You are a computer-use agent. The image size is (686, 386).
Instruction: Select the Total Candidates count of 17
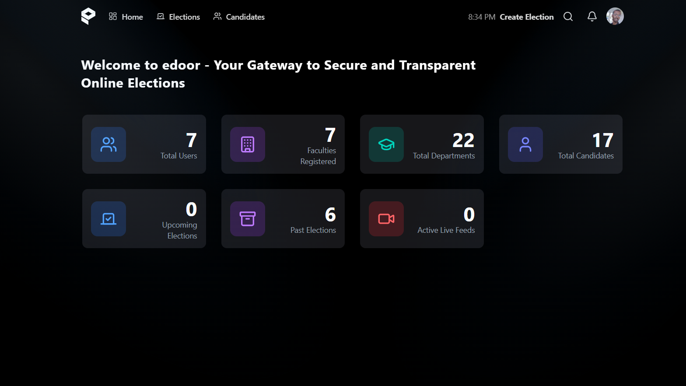[602, 140]
